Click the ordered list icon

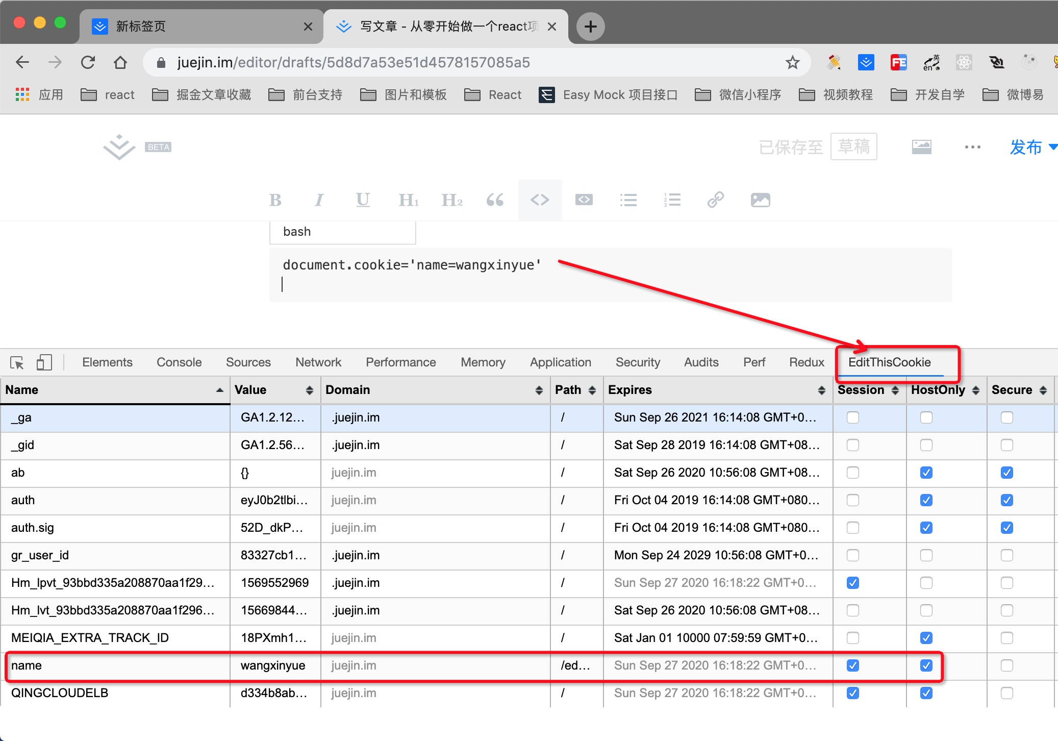[x=672, y=200]
